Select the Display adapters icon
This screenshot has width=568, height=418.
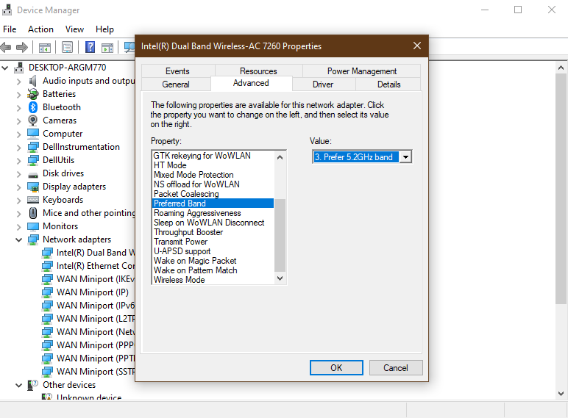33,187
